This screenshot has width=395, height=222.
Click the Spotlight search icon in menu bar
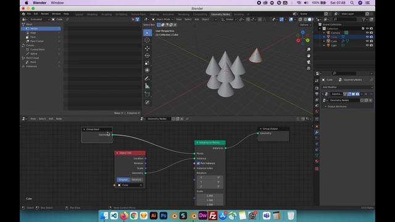(x=352, y=2)
